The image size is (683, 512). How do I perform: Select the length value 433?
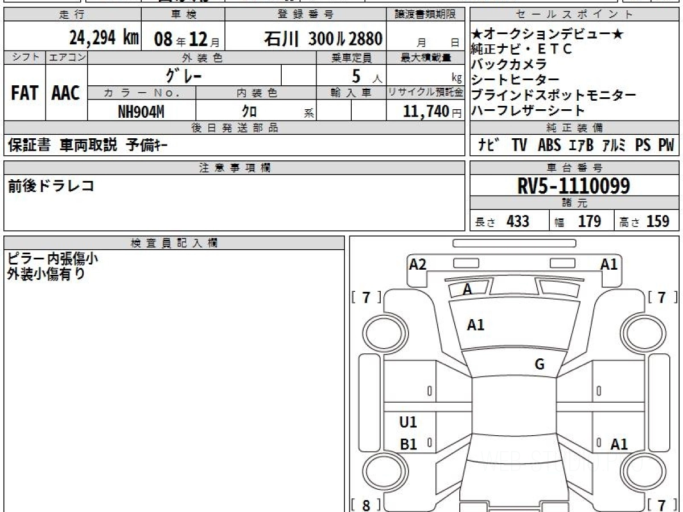coord(518,221)
